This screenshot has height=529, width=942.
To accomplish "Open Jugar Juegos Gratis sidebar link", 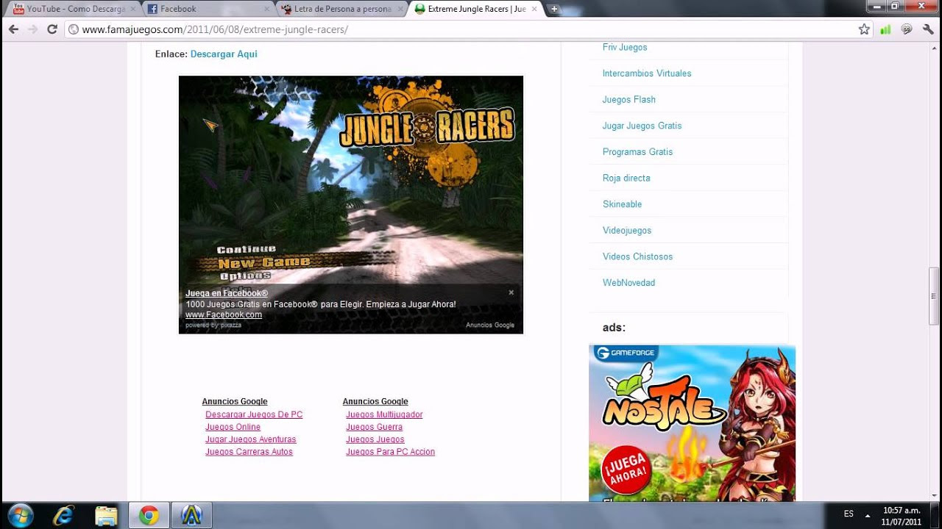I will pyautogui.click(x=642, y=126).
